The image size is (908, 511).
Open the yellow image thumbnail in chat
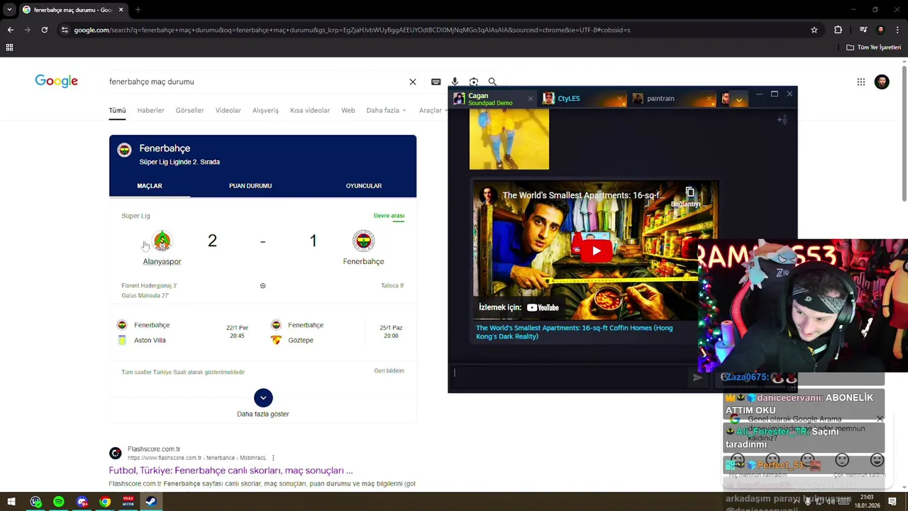tap(509, 139)
